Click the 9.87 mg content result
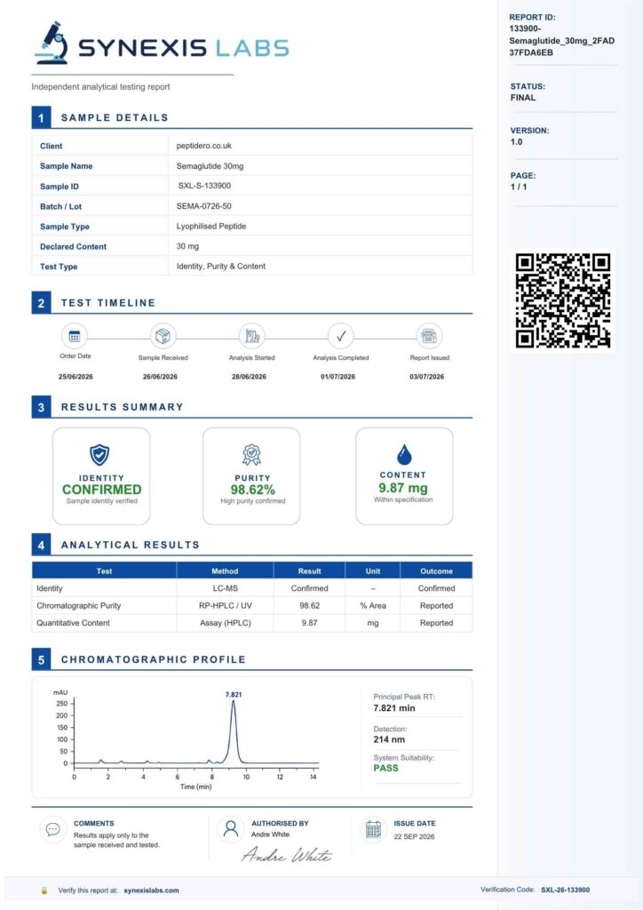The image size is (643, 910). coord(403,488)
